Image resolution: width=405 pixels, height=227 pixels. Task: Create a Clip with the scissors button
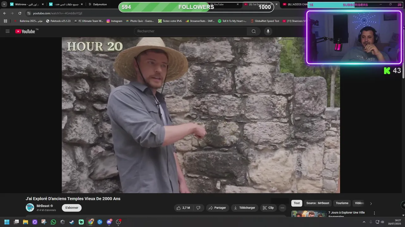pyautogui.click(x=268, y=208)
